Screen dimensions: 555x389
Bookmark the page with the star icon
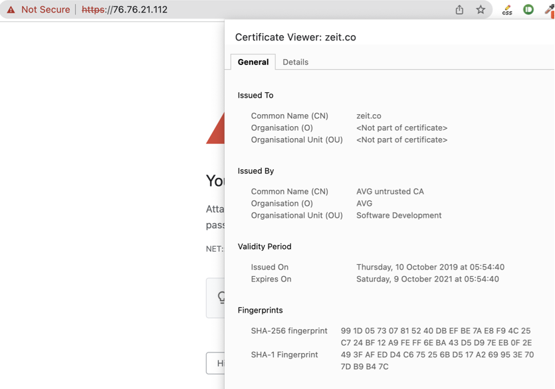[x=481, y=9]
